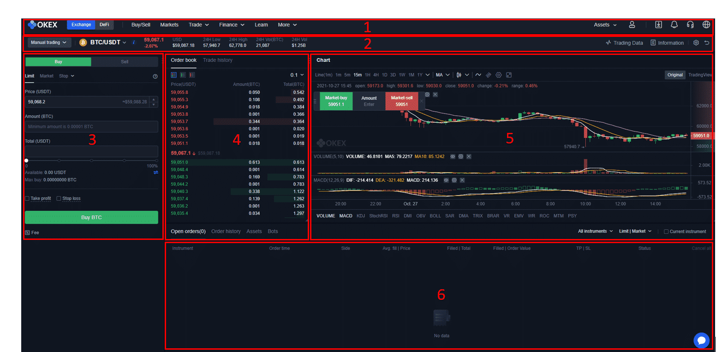The width and height of the screenshot is (716, 352).
Task: Expand chart to fullscreen
Action: pyautogui.click(x=509, y=75)
